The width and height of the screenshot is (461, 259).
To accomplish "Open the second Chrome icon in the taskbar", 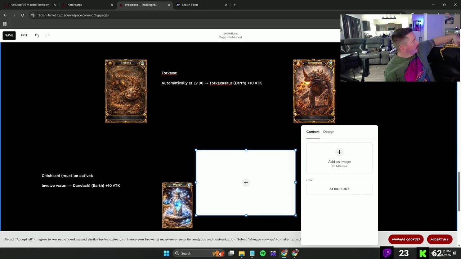I will point(295,253).
